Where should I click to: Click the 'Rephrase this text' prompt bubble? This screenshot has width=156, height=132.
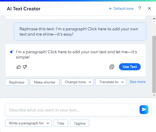coord(80,31)
